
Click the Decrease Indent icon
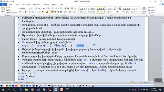pyautogui.click(x=66, y=8)
